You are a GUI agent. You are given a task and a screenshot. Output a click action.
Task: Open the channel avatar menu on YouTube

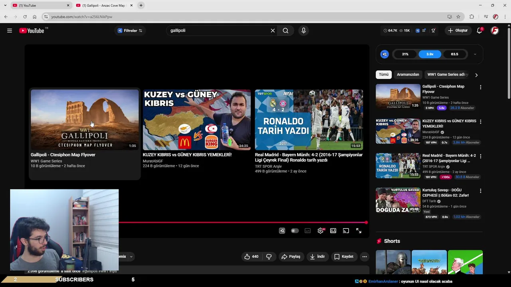495,31
